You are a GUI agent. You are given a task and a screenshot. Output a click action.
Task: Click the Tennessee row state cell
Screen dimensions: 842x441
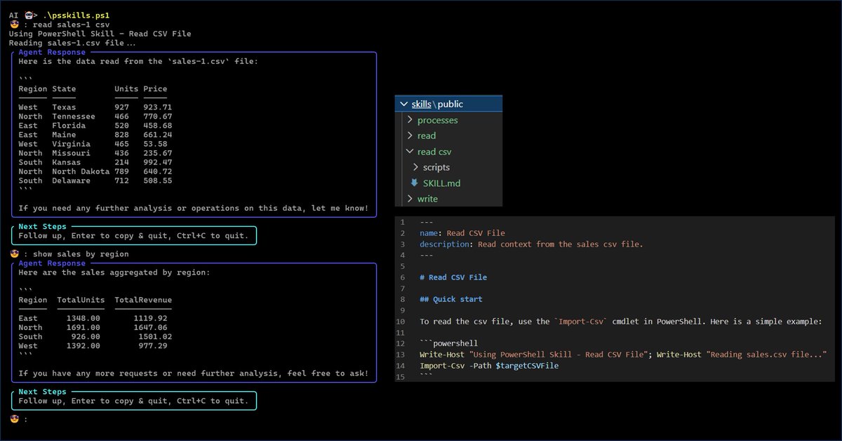(74, 117)
